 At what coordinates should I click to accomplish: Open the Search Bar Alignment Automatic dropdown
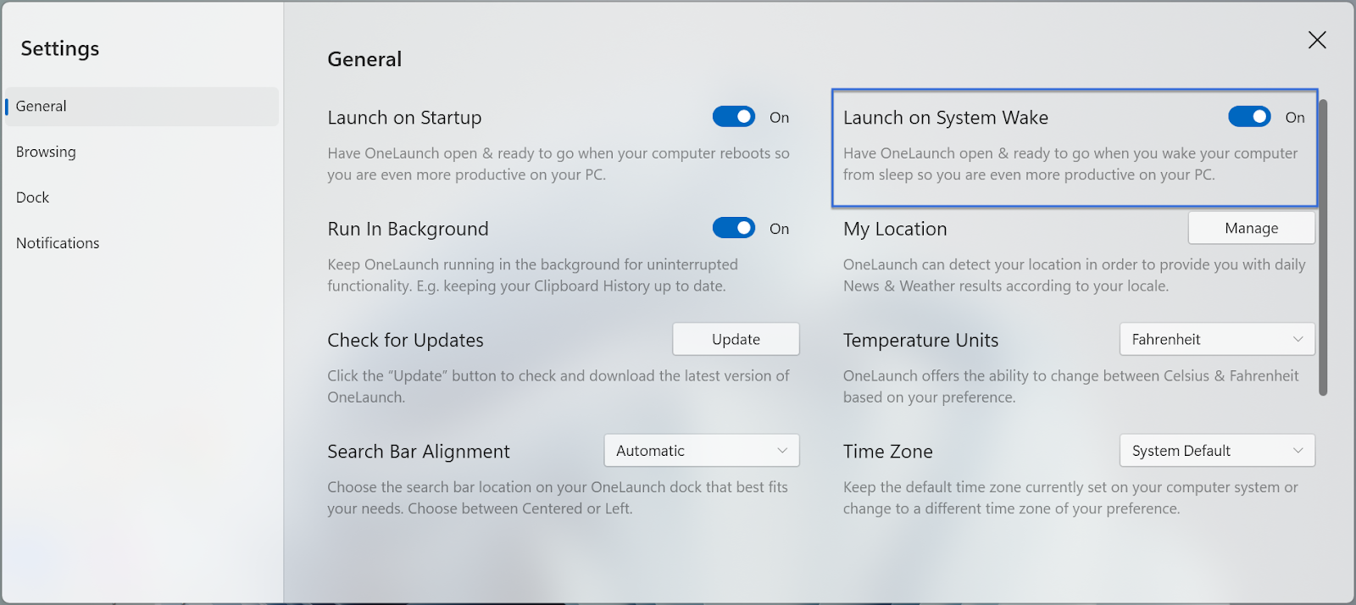click(702, 451)
